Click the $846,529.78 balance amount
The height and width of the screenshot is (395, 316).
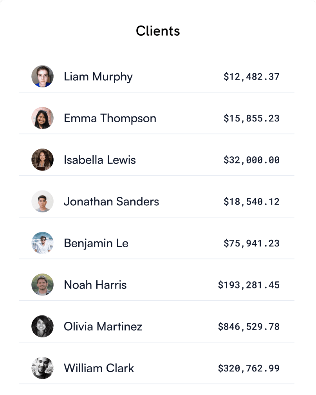[249, 326]
